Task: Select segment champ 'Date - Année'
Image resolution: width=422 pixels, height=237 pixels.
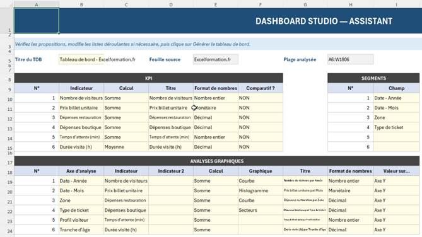Action: tap(396, 98)
